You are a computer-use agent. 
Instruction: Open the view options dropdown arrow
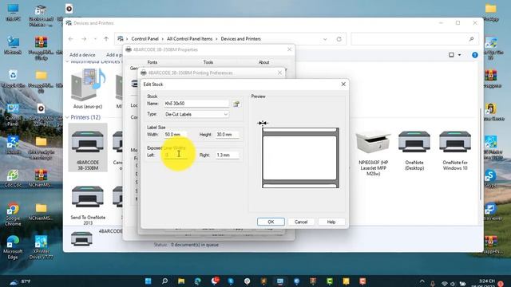pyautogui.click(x=460, y=55)
